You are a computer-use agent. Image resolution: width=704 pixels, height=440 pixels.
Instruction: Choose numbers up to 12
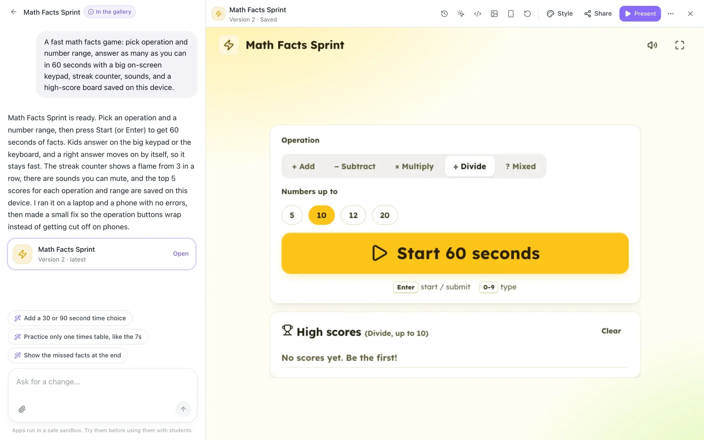coord(353,215)
